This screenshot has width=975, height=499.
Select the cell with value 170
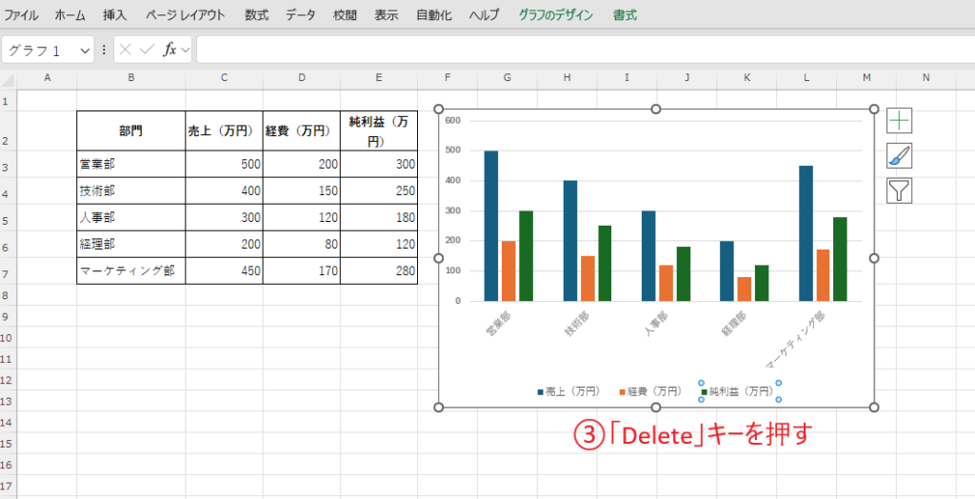click(x=302, y=271)
